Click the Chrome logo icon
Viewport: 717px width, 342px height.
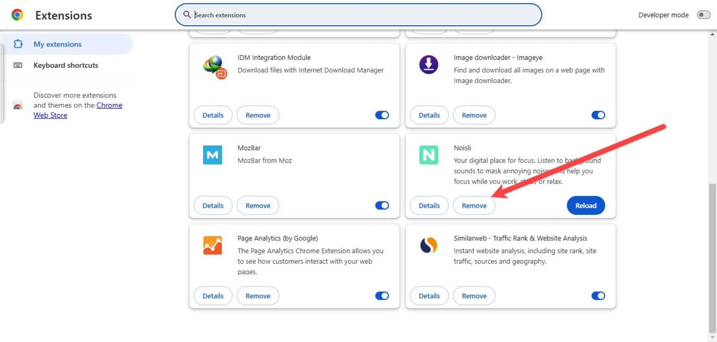coord(17,15)
